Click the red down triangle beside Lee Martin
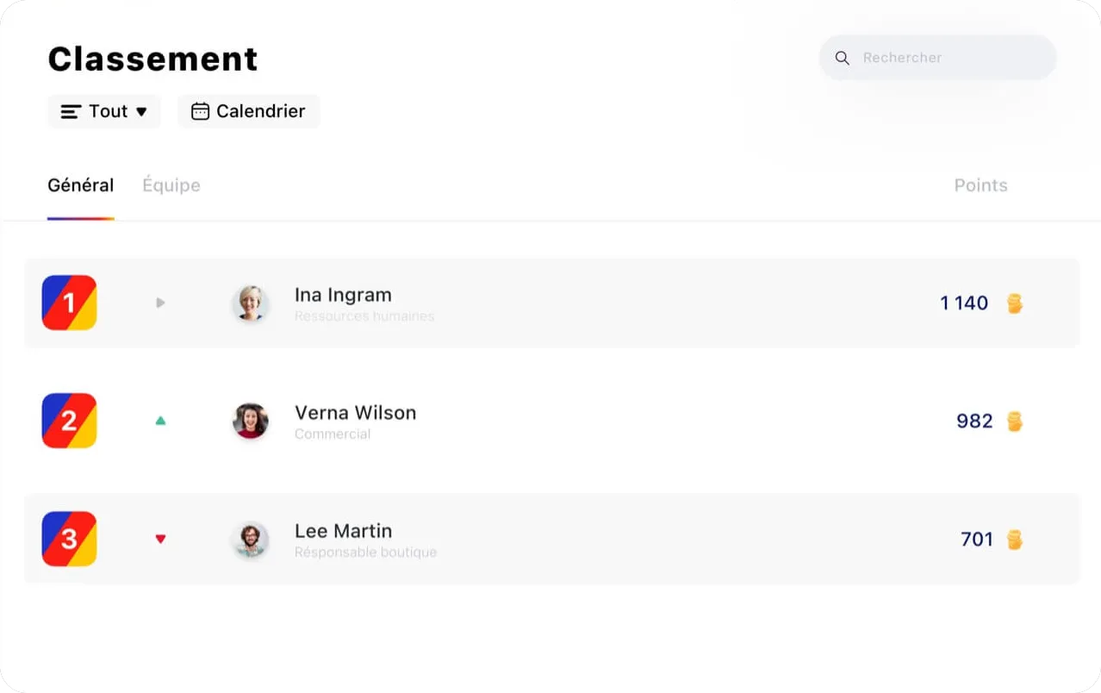 tap(160, 538)
